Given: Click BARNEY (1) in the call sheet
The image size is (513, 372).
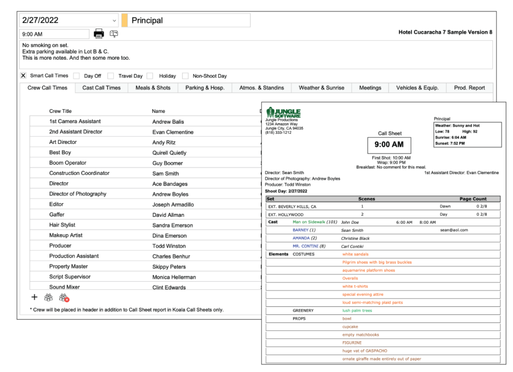Looking at the screenshot, I should [304, 230].
